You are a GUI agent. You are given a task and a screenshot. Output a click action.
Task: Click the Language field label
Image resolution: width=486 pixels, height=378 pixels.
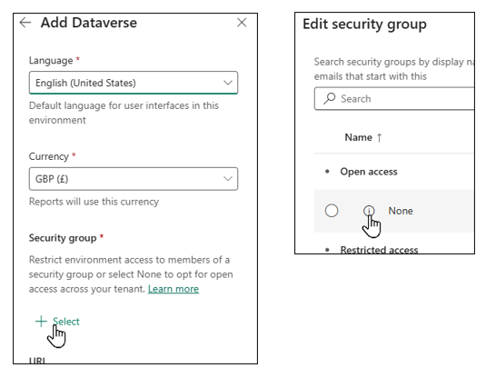[x=51, y=60]
